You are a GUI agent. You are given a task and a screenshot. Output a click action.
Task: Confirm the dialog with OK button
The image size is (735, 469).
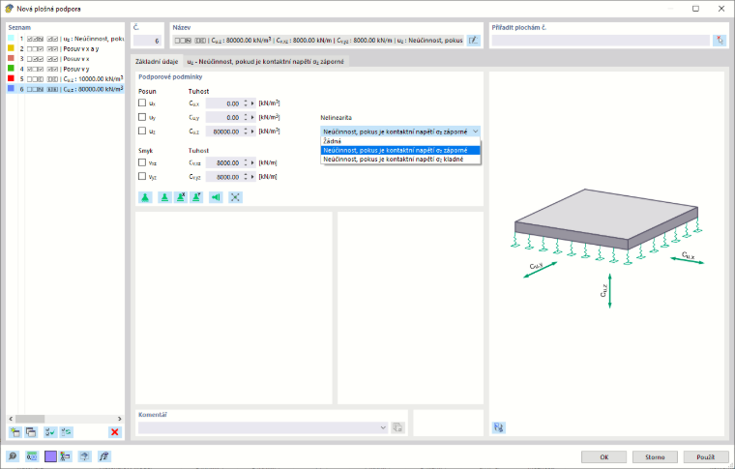coord(603,456)
